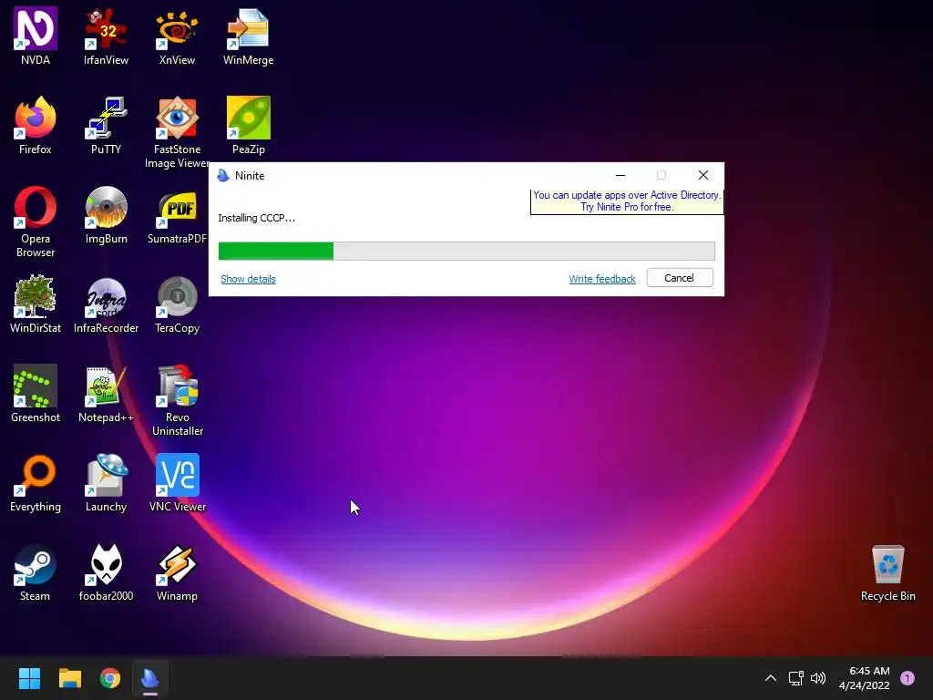Viewport: 933px width, 700px height.
Task: Open the notification center badge
Action: pos(907,678)
